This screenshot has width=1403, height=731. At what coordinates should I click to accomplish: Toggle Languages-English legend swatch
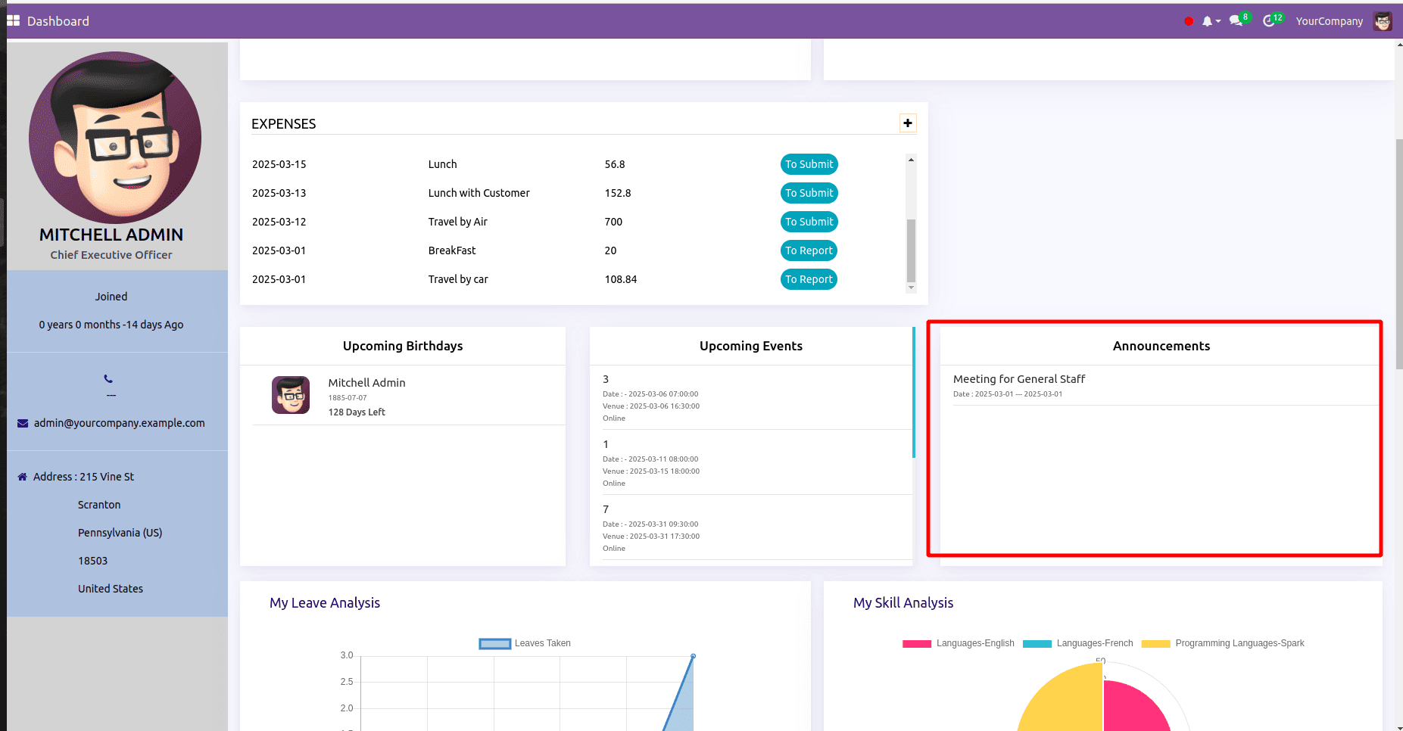click(x=916, y=644)
